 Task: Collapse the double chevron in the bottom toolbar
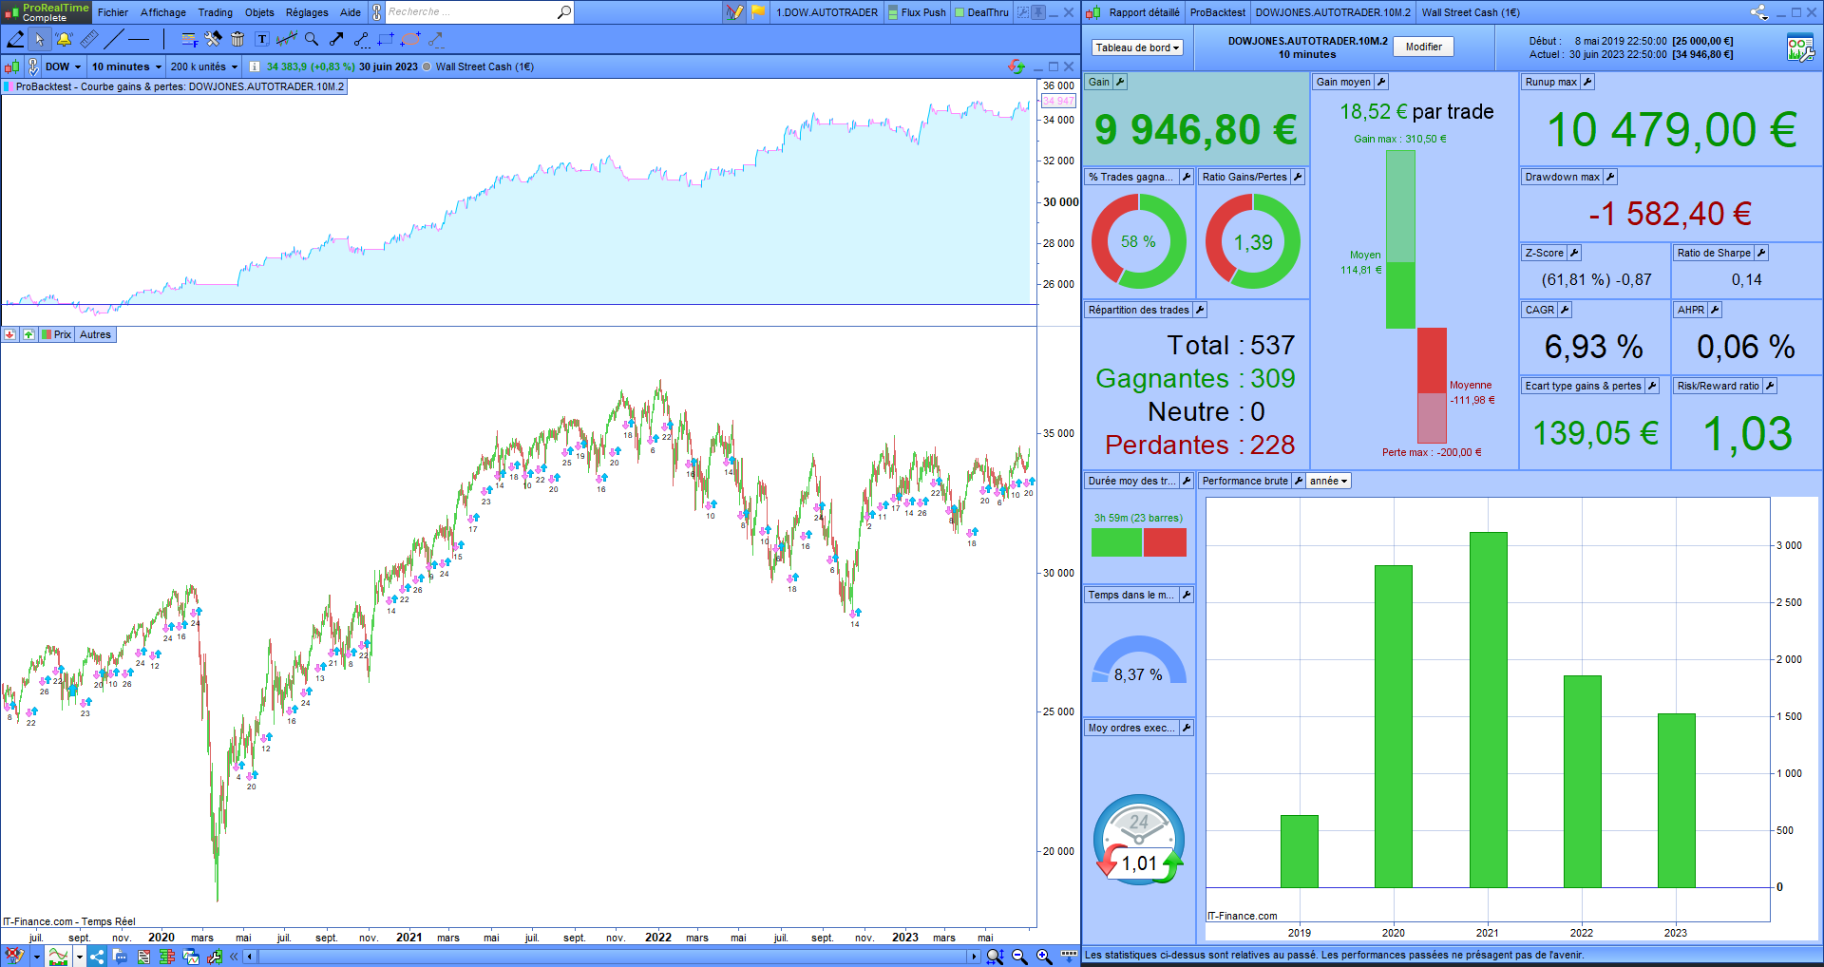pyautogui.click(x=234, y=957)
